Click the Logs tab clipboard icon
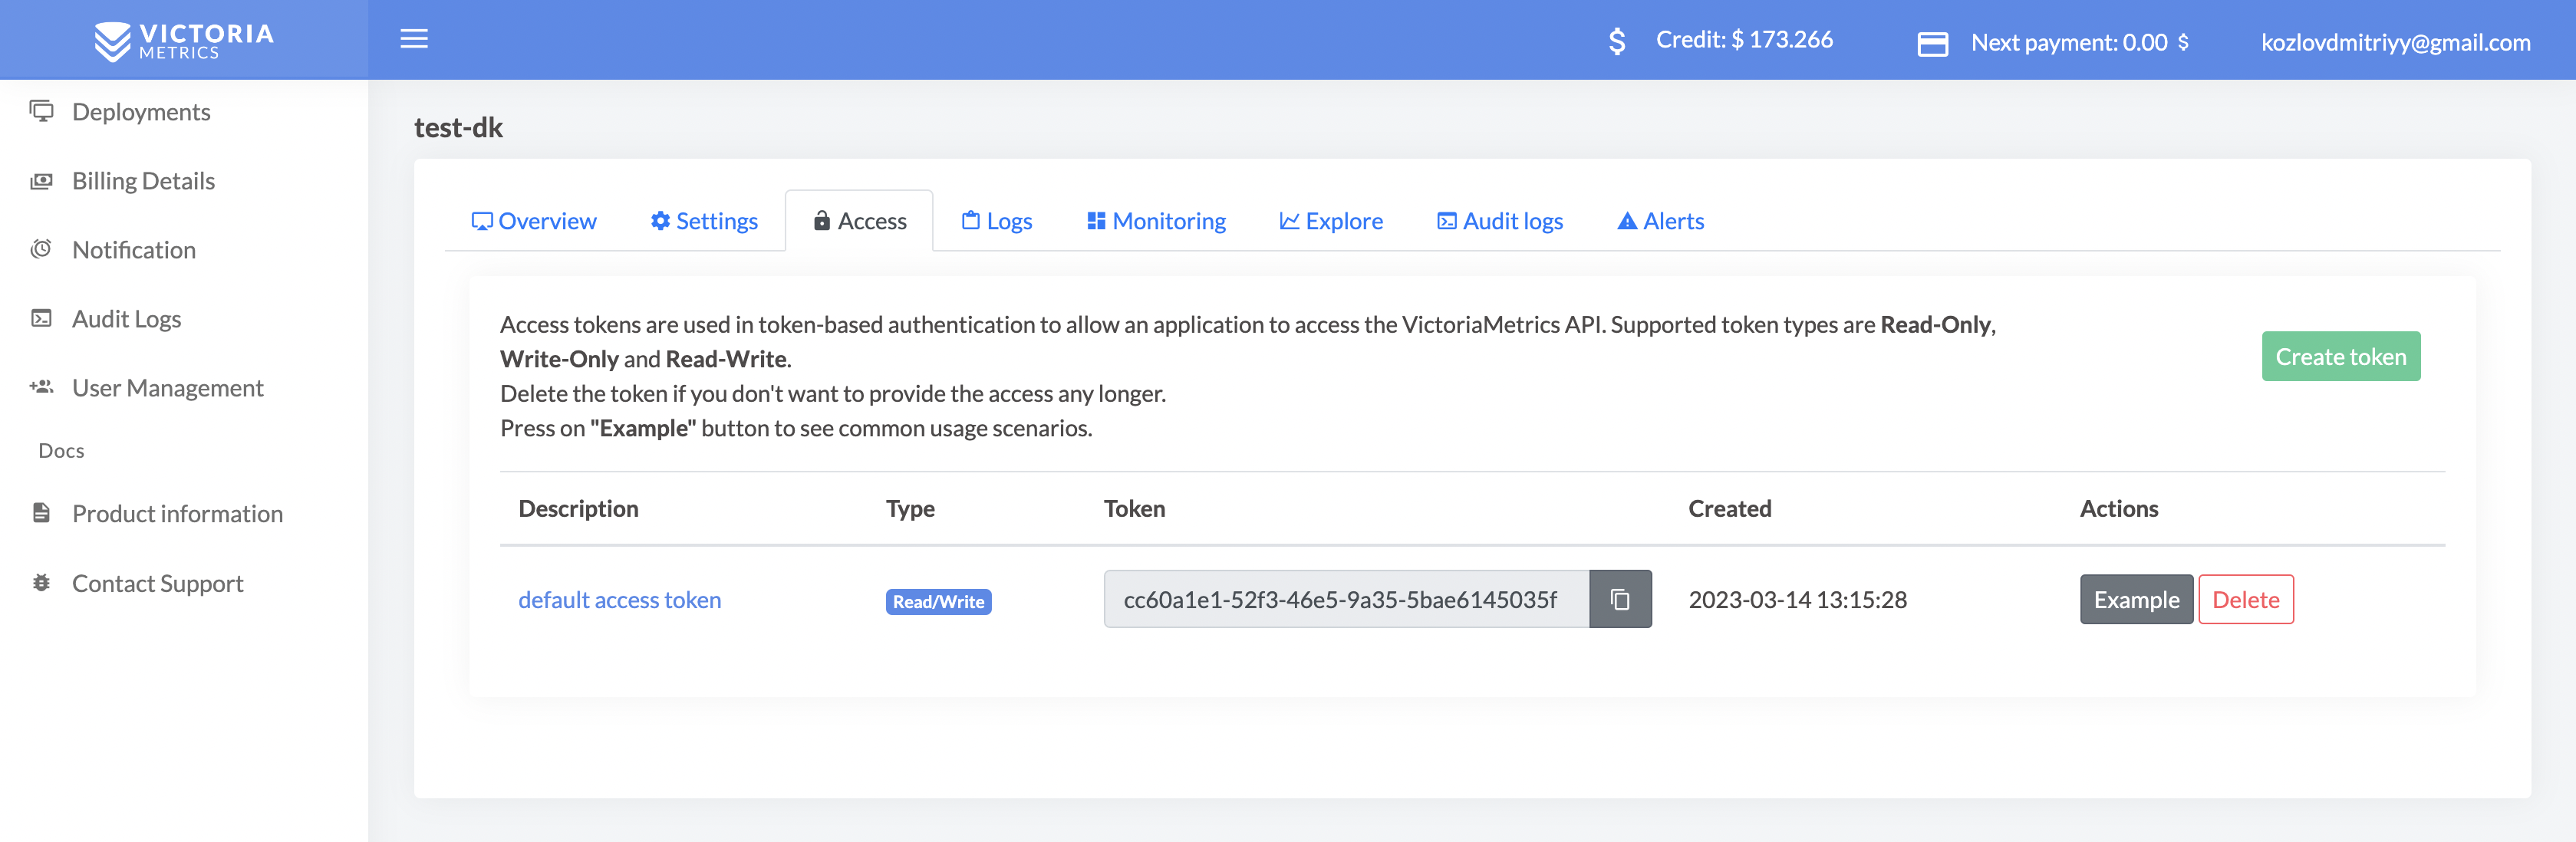This screenshot has height=842, width=2576. tap(970, 220)
